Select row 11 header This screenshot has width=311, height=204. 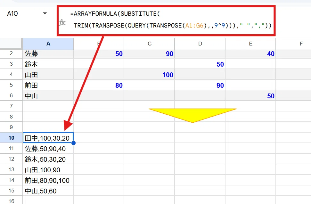point(11,148)
